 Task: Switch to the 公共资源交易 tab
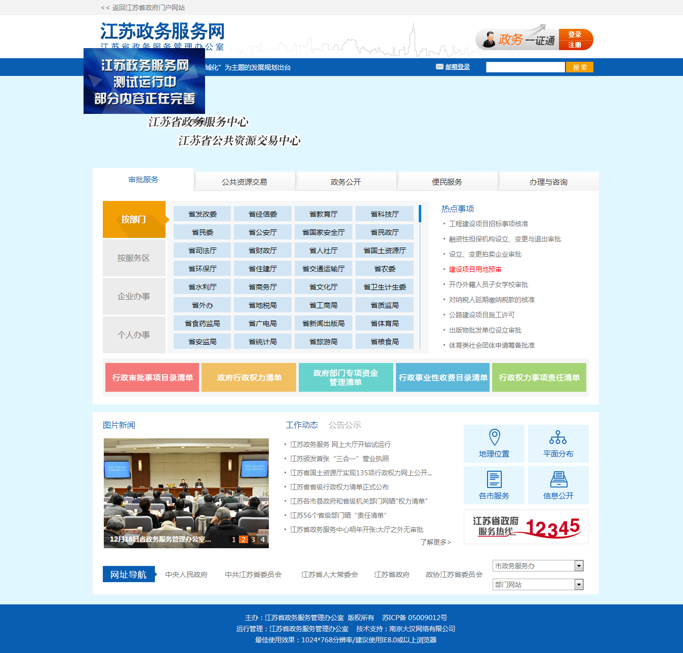(245, 182)
